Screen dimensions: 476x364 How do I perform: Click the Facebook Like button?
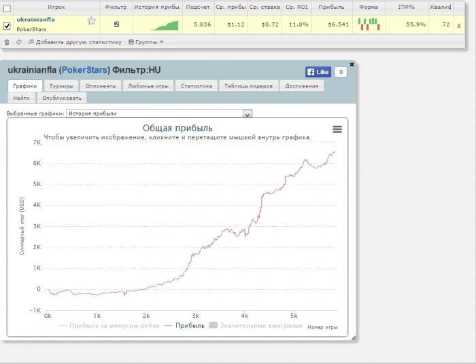pos(318,72)
